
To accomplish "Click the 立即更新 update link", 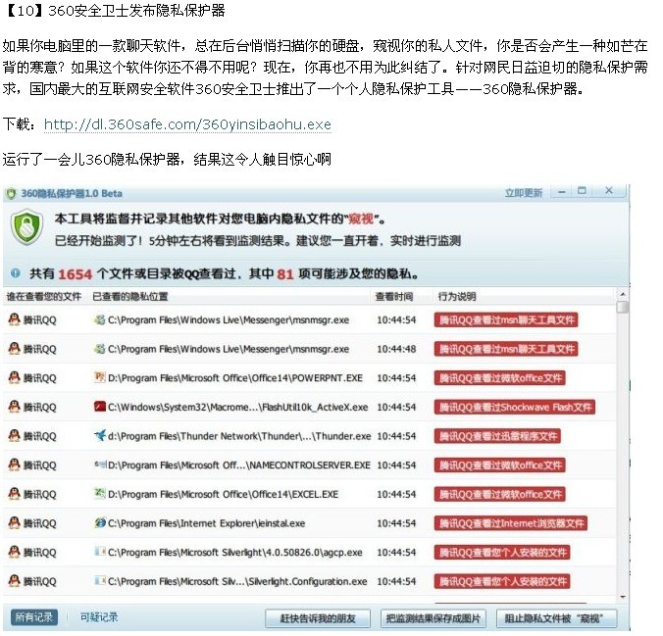I will (x=523, y=193).
